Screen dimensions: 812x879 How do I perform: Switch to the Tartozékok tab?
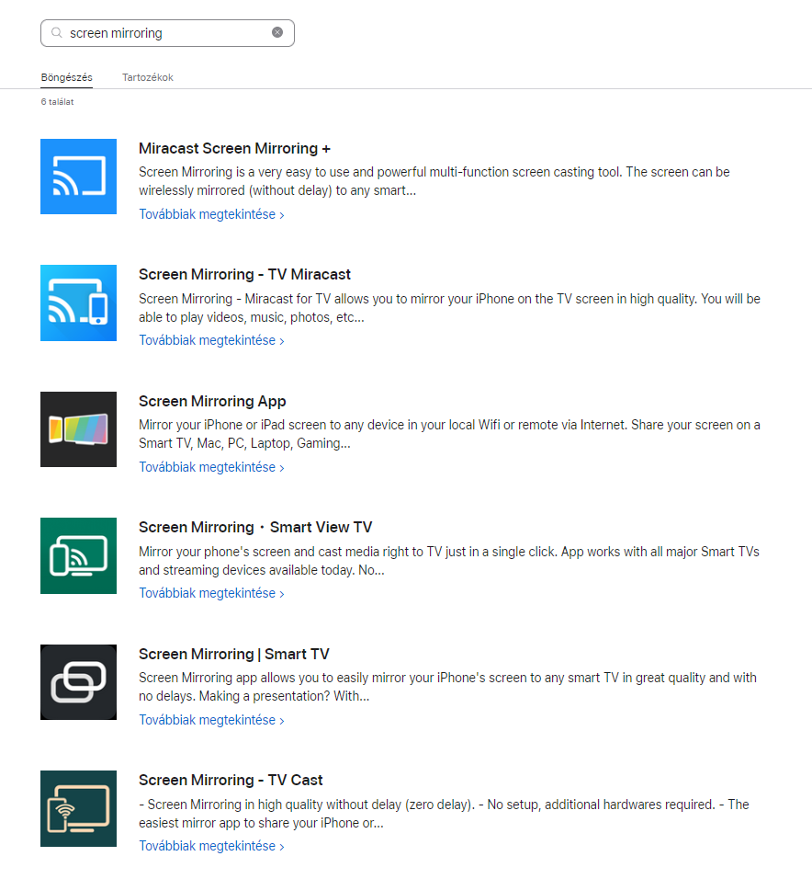point(148,77)
